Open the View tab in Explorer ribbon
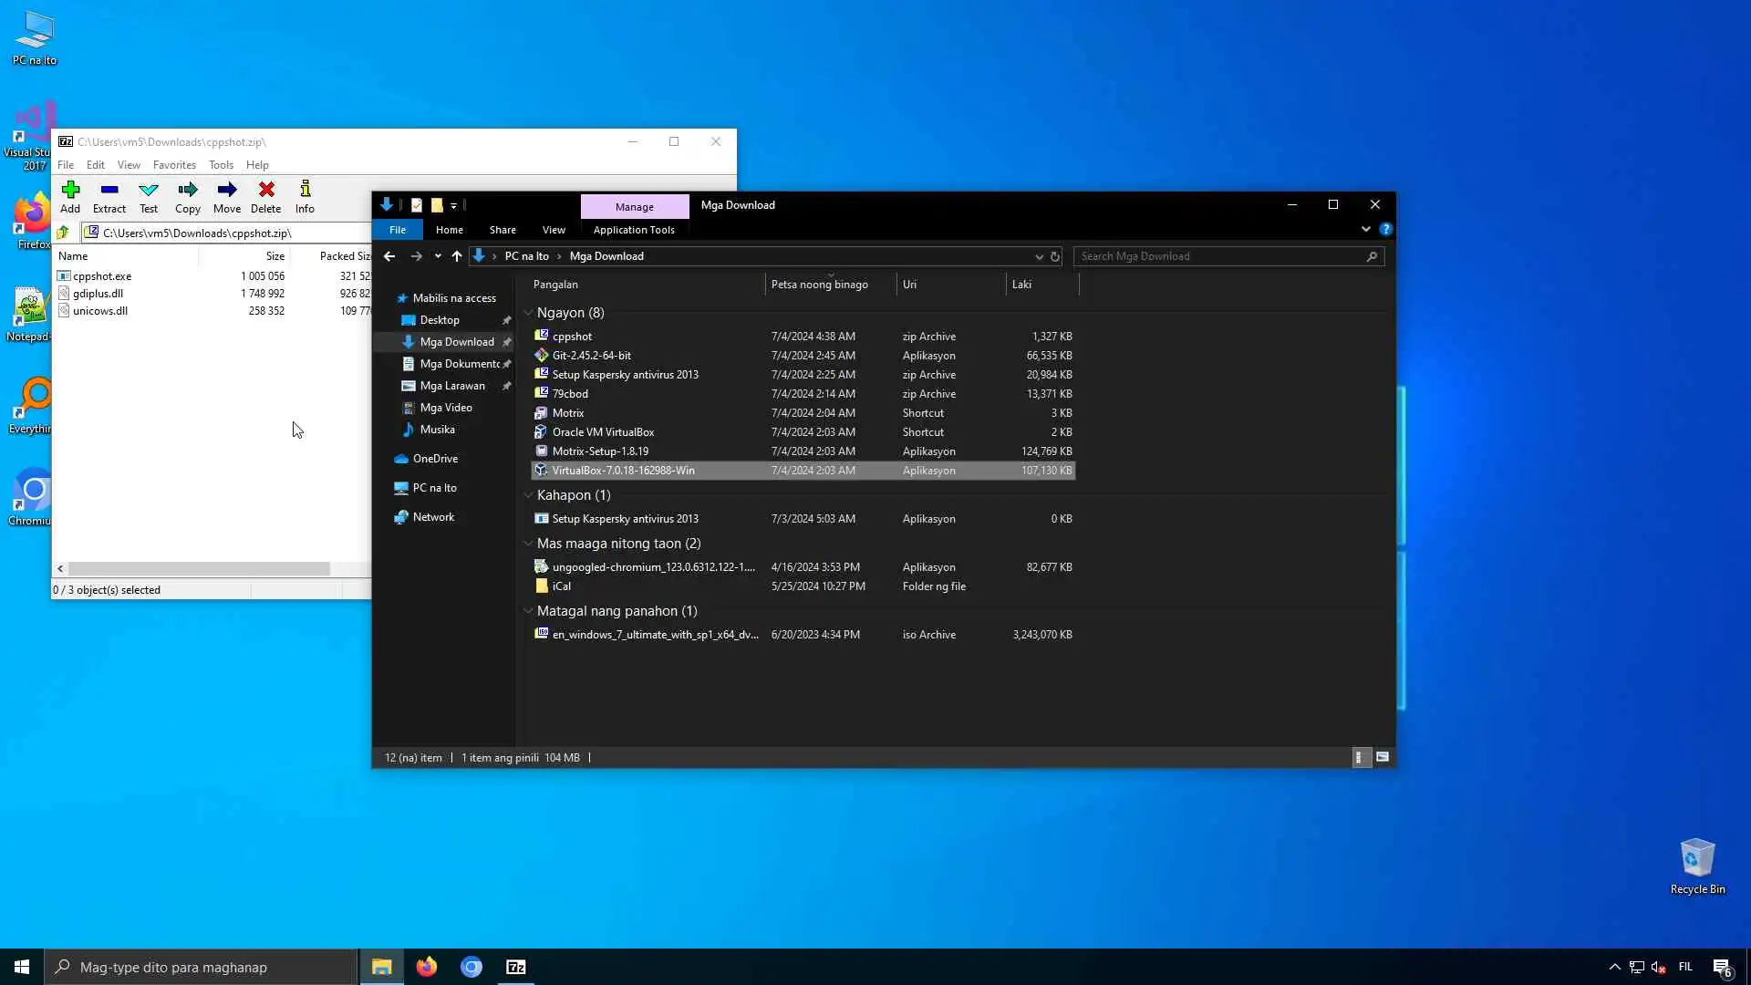 tap(554, 230)
